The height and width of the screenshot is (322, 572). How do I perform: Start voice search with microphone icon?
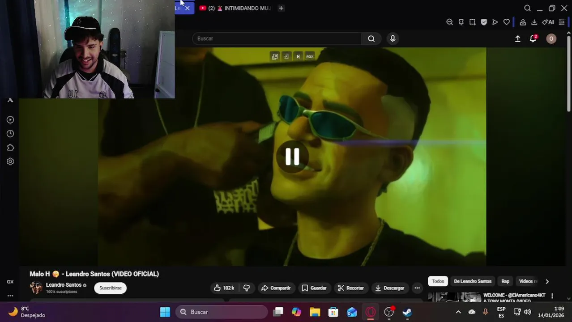(x=393, y=38)
